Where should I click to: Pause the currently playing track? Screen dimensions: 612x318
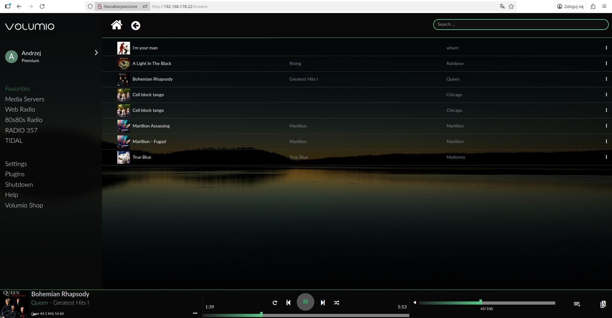305,302
